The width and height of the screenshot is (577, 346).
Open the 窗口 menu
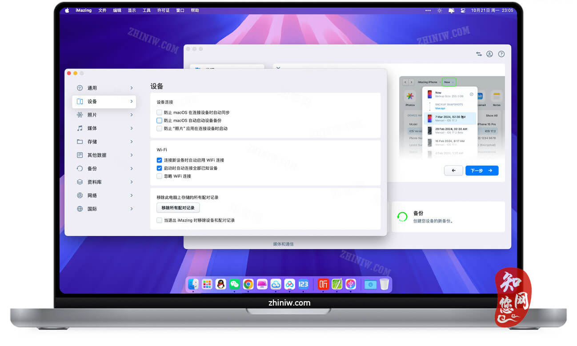point(180,10)
